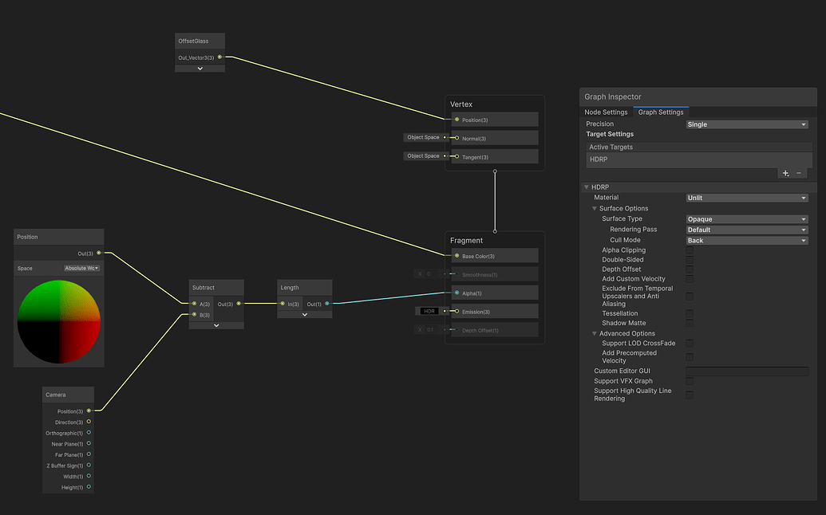Enable the Alpha Clipping checkbox

click(x=690, y=250)
